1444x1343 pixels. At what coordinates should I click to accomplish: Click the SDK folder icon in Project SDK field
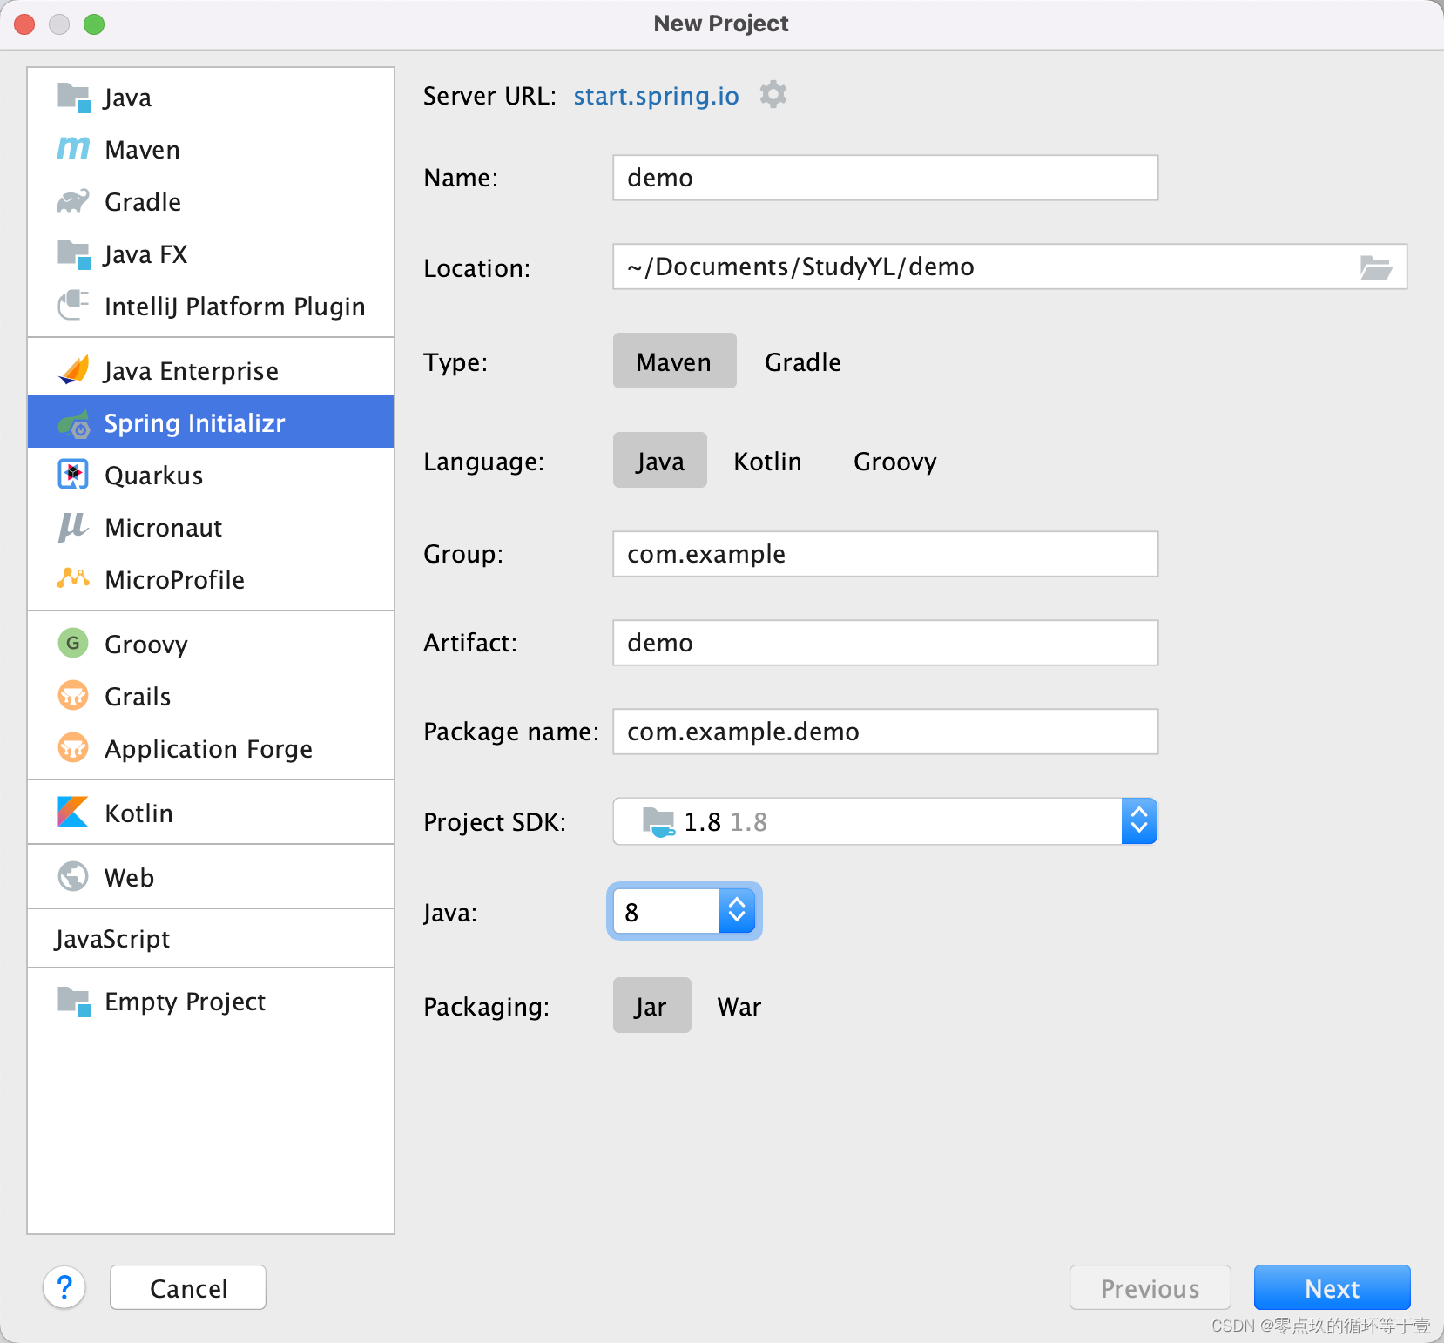tap(658, 821)
